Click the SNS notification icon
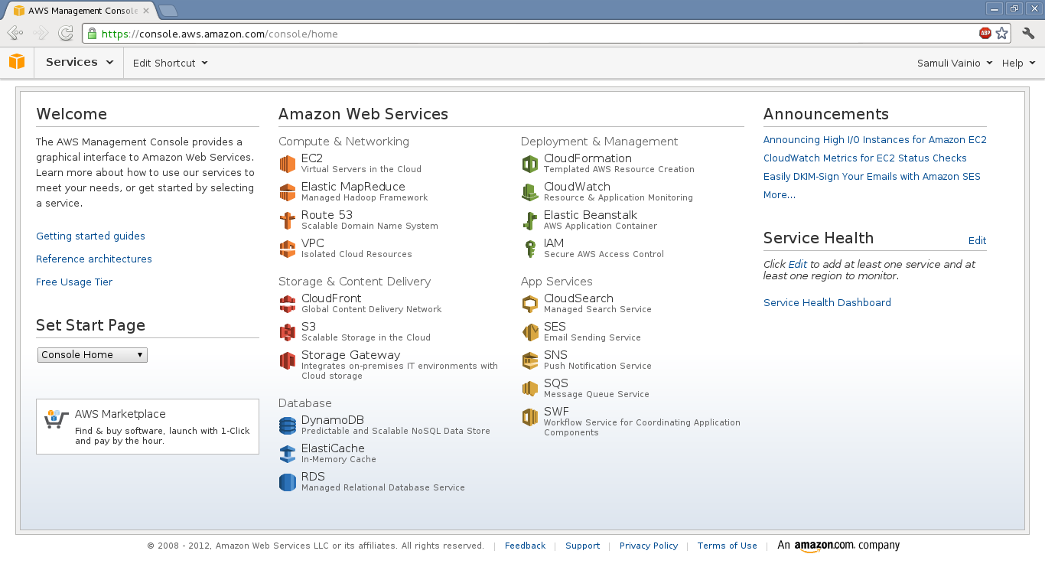Viewport: 1045px width, 567px height. [x=530, y=360]
